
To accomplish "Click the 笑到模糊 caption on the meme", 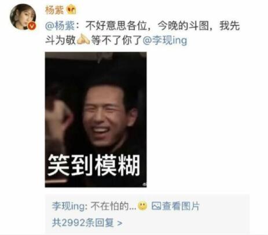I will pyautogui.click(x=94, y=165).
